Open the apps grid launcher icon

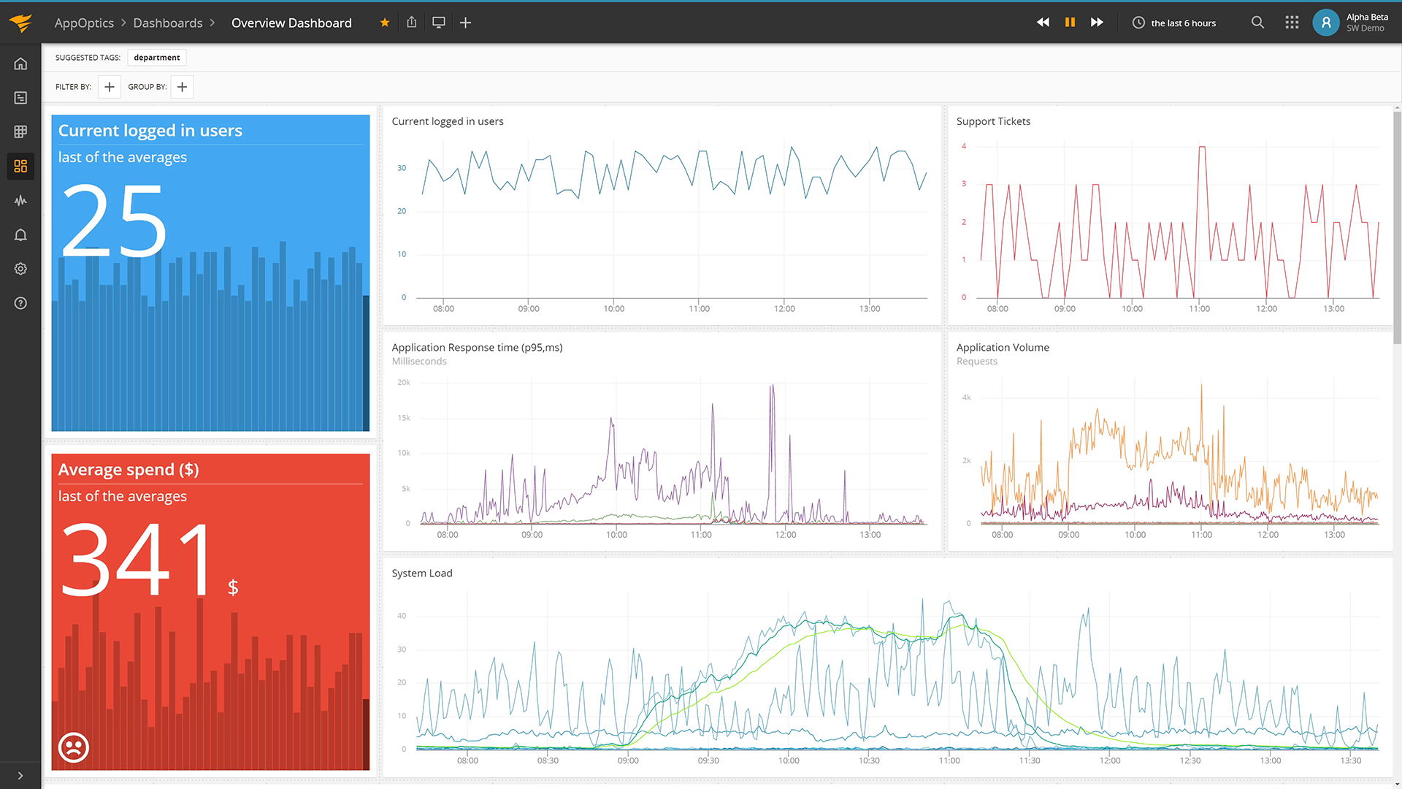click(x=1292, y=23)
